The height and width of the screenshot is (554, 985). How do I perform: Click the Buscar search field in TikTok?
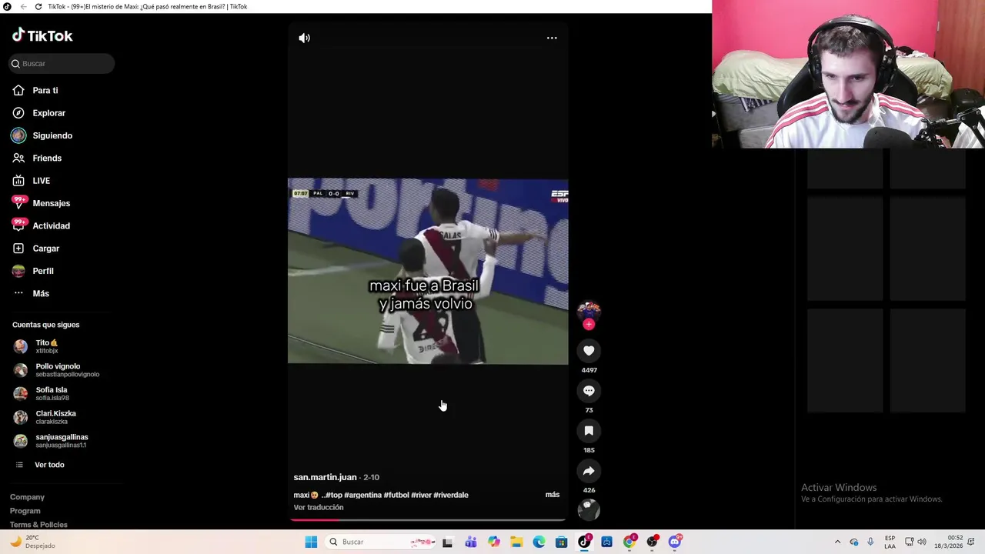coord(62,64)
